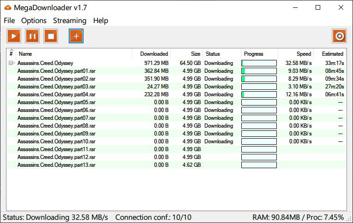Collapse the Assassins.Creed.Odyssey package tree
This screenshot has width=353, height=223.
tap(11, 63)
